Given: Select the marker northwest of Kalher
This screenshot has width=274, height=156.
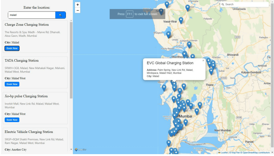Looking at the screenshot, I should point(211,72).
